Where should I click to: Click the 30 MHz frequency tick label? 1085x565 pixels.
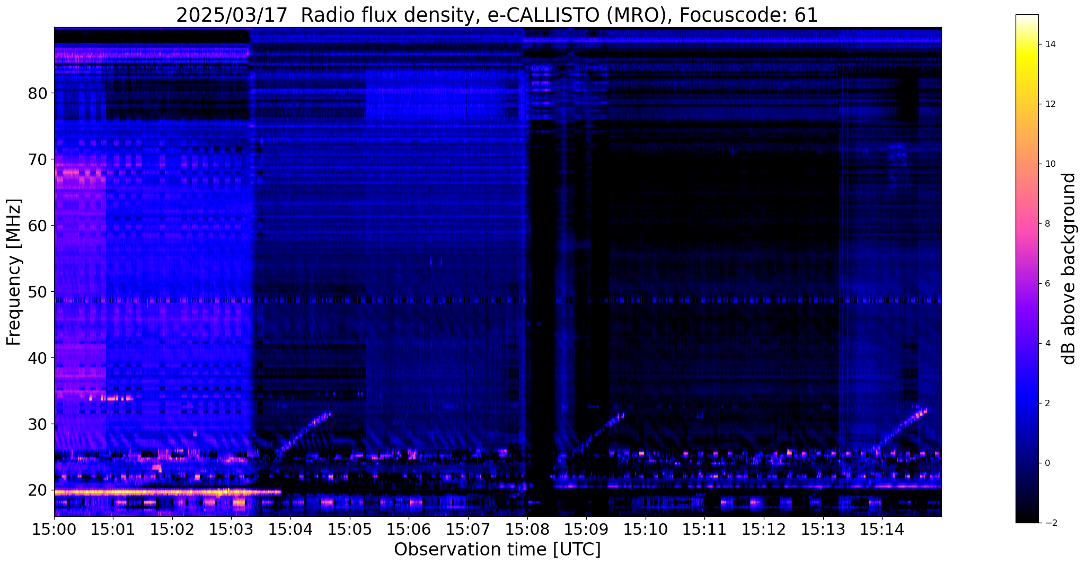point(37,424)
